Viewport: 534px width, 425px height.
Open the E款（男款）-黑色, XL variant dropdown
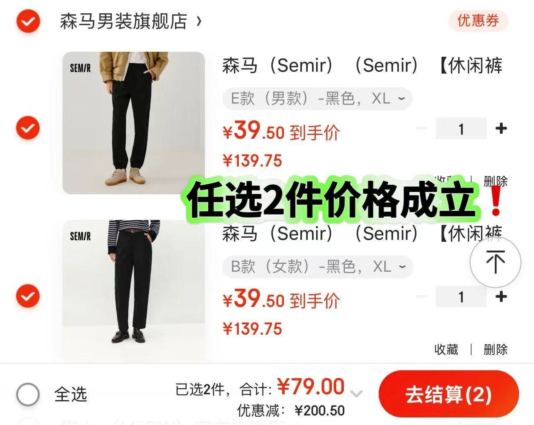pos(317,99)
